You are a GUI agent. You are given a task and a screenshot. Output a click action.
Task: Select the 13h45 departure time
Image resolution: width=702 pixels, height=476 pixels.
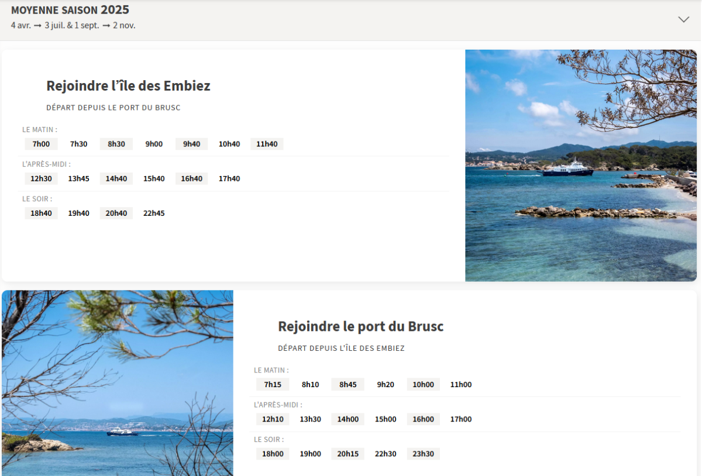[x=79, y=178]
